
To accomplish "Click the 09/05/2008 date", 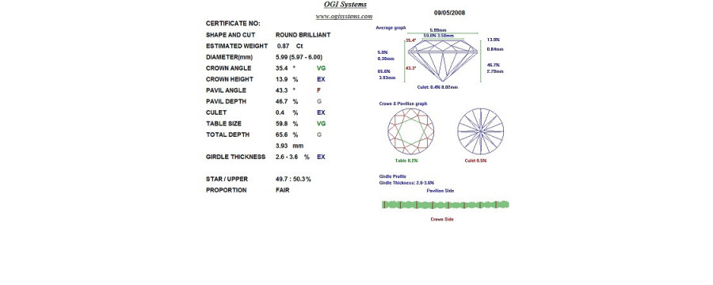I will coord(450,13).
